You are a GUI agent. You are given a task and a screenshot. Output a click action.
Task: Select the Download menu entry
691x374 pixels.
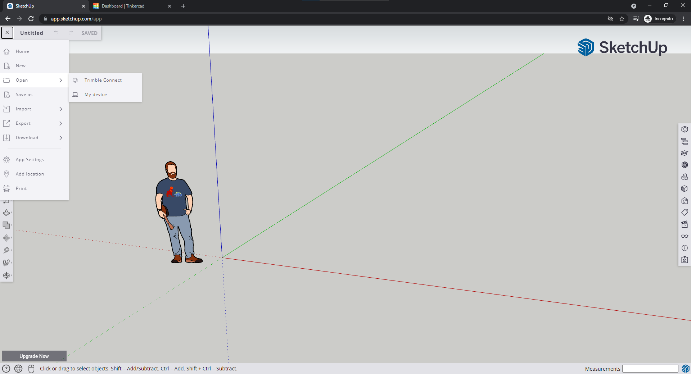click(x=34, y=138)
